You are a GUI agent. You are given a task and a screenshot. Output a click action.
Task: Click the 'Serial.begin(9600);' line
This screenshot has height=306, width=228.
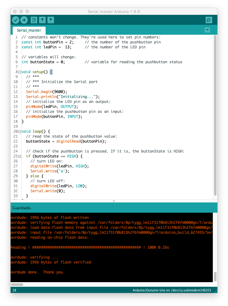coord(47,92)
